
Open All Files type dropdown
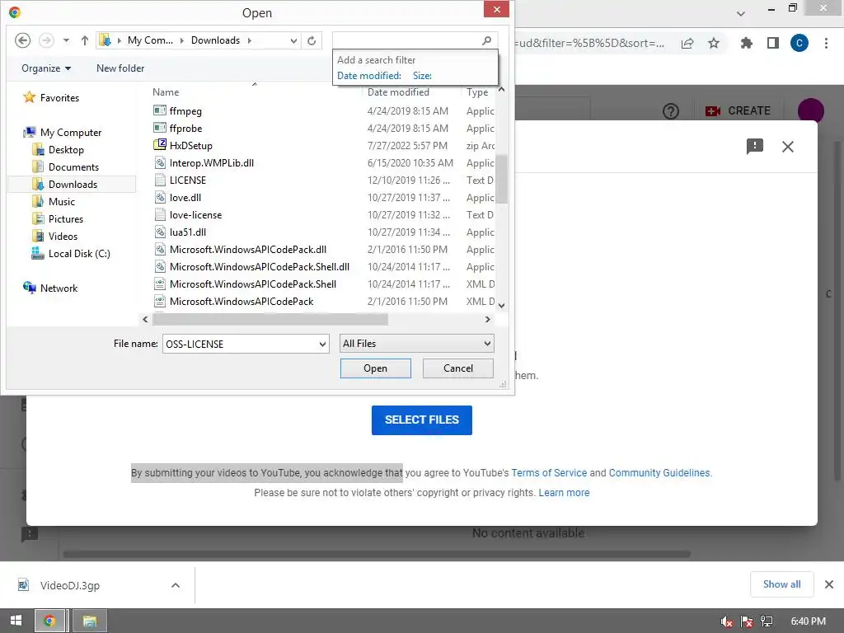point(416,344)
